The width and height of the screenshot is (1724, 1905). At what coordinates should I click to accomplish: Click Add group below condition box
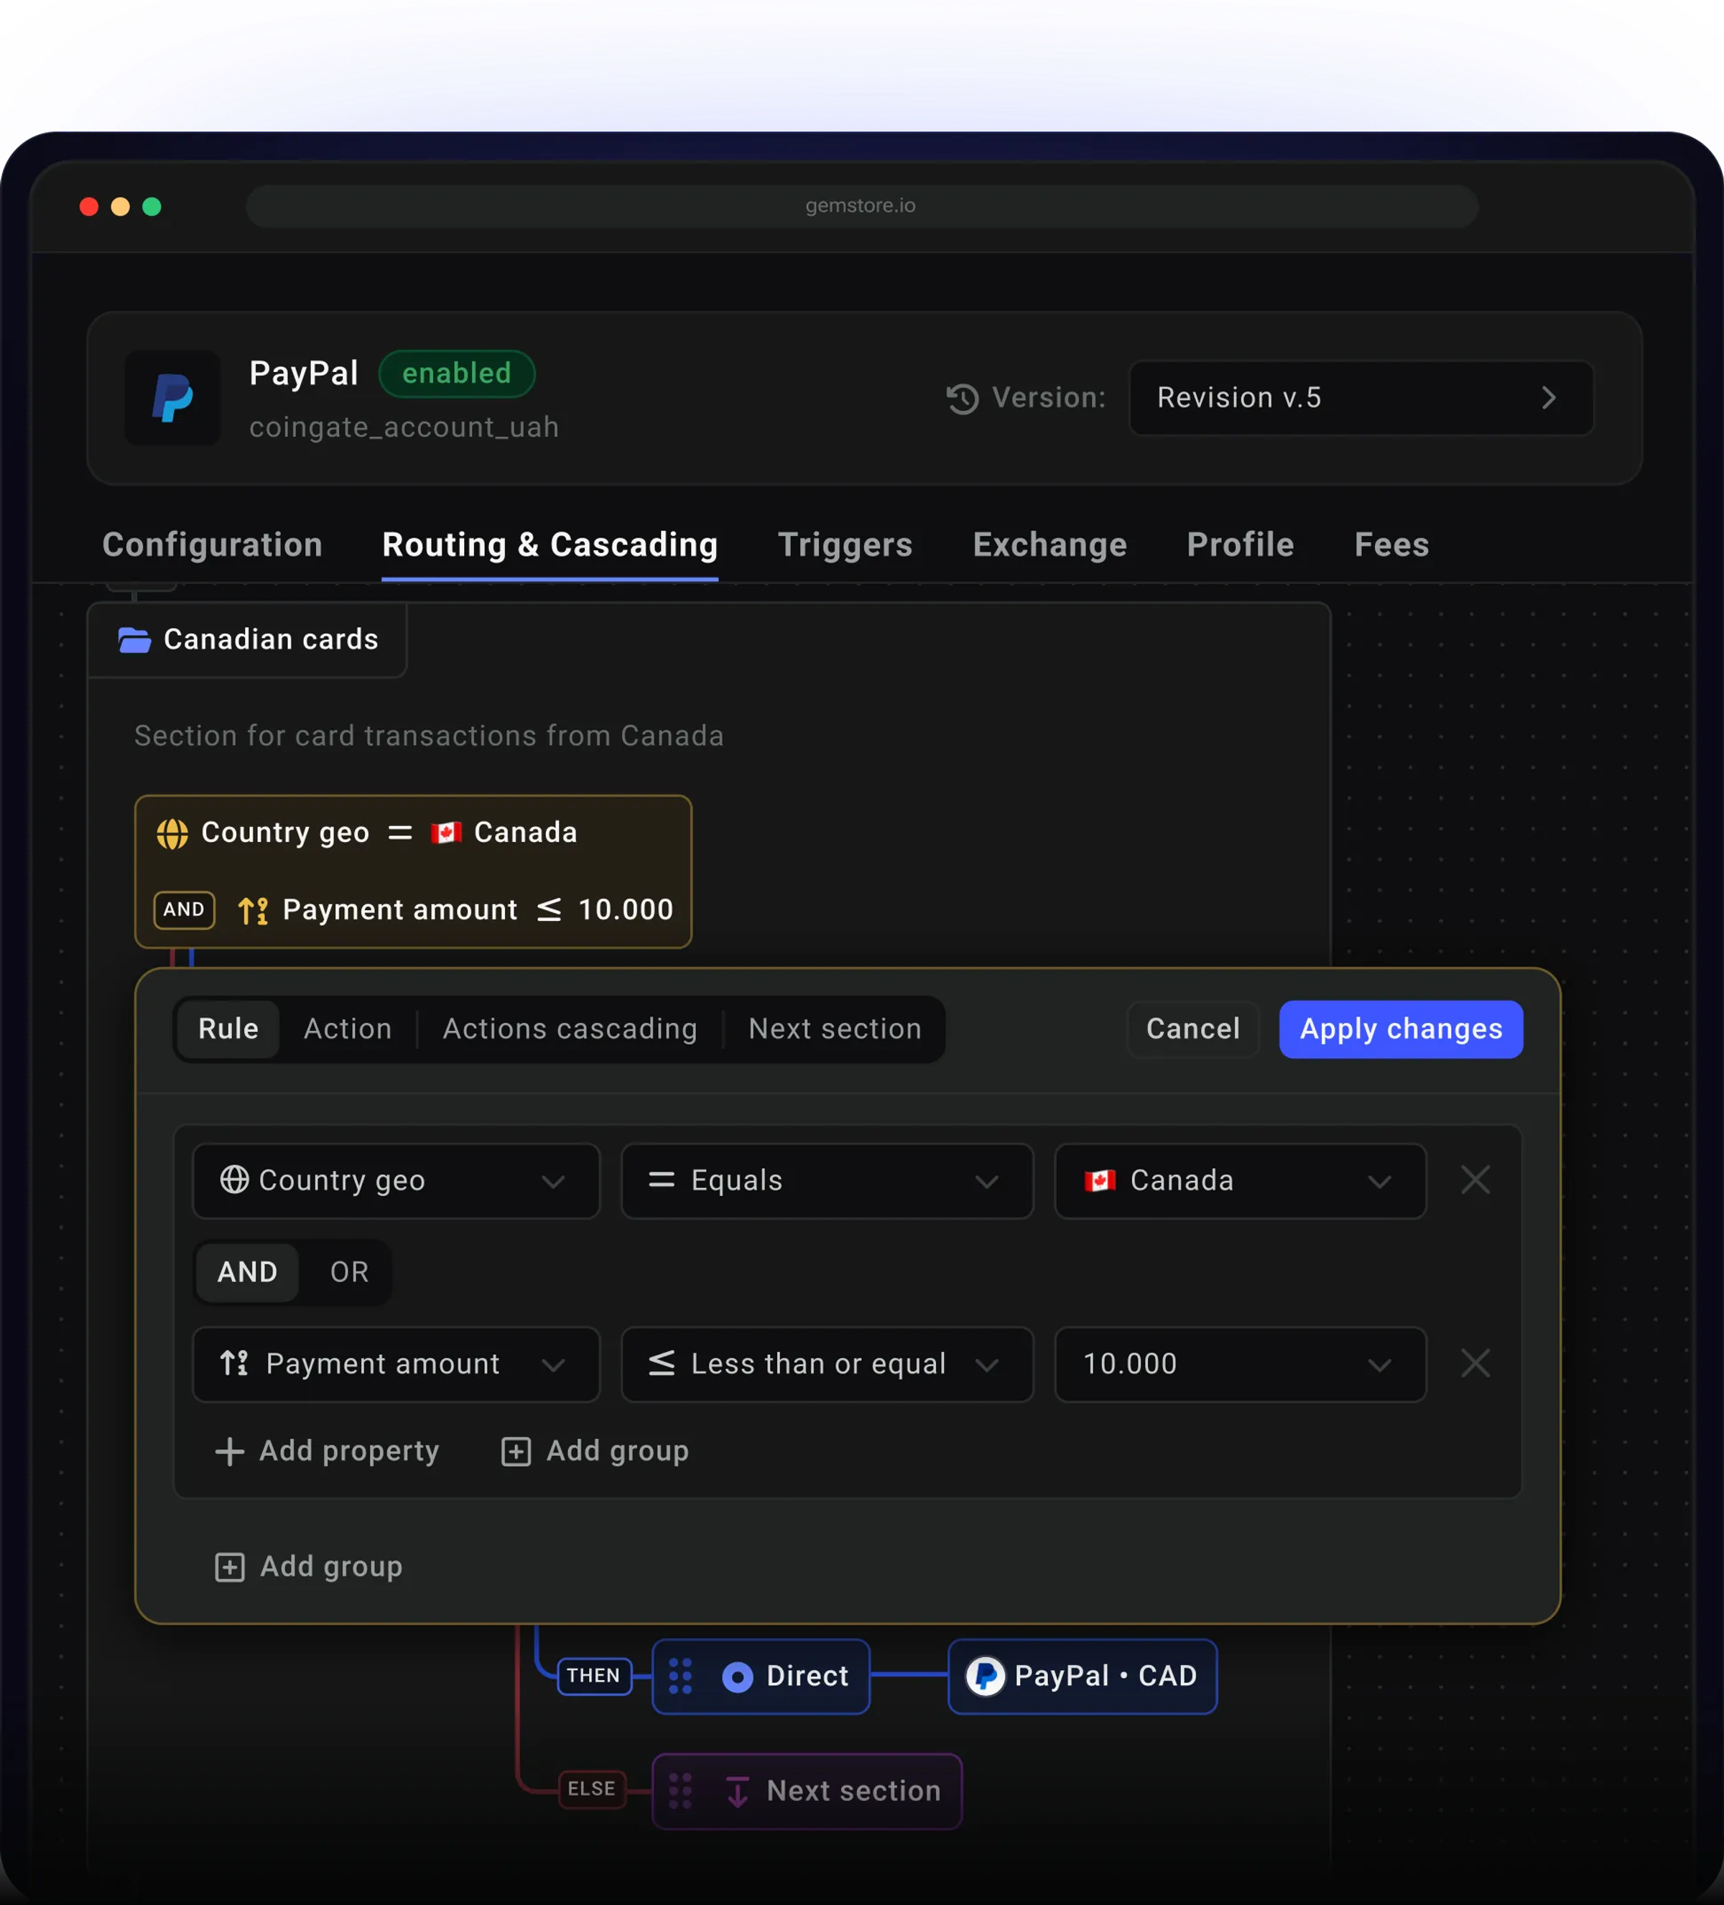click(309, 1567)
